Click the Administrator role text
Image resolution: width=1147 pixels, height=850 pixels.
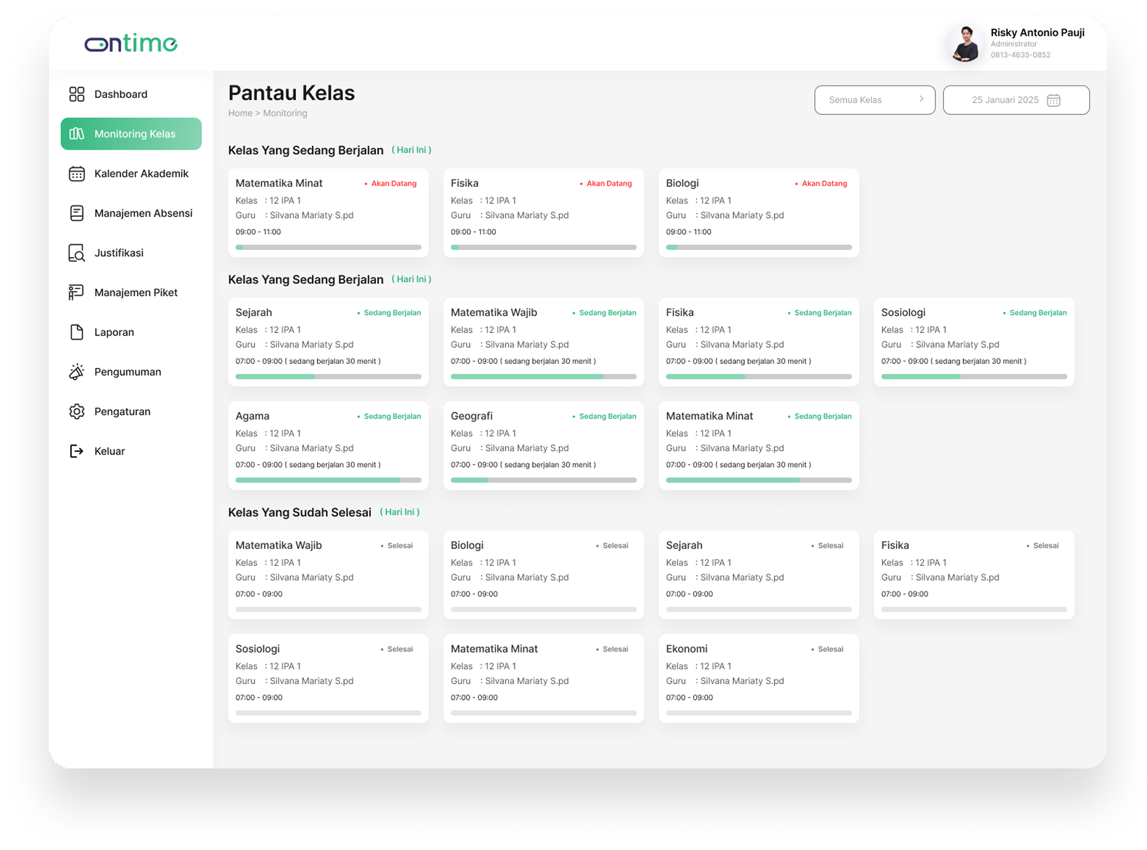click(1014, 44)
